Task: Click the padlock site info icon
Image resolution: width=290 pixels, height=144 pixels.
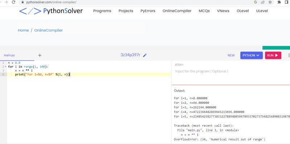Action: coord(23,2)
